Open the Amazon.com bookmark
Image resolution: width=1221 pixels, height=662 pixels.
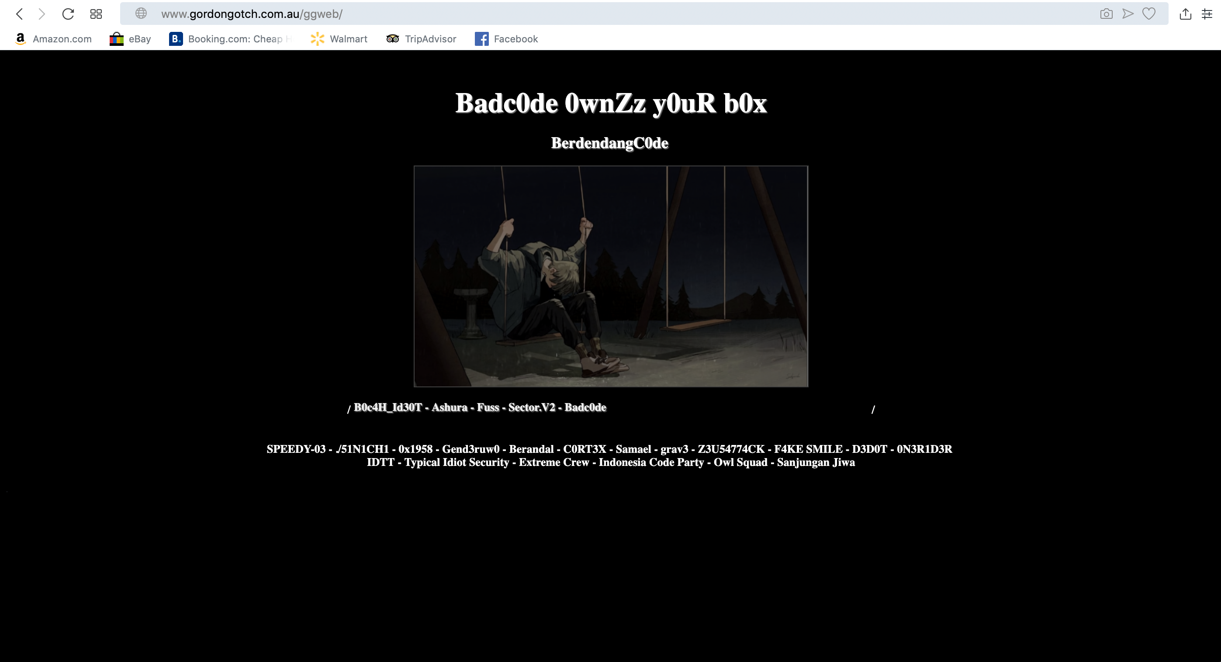coord(53,39)
